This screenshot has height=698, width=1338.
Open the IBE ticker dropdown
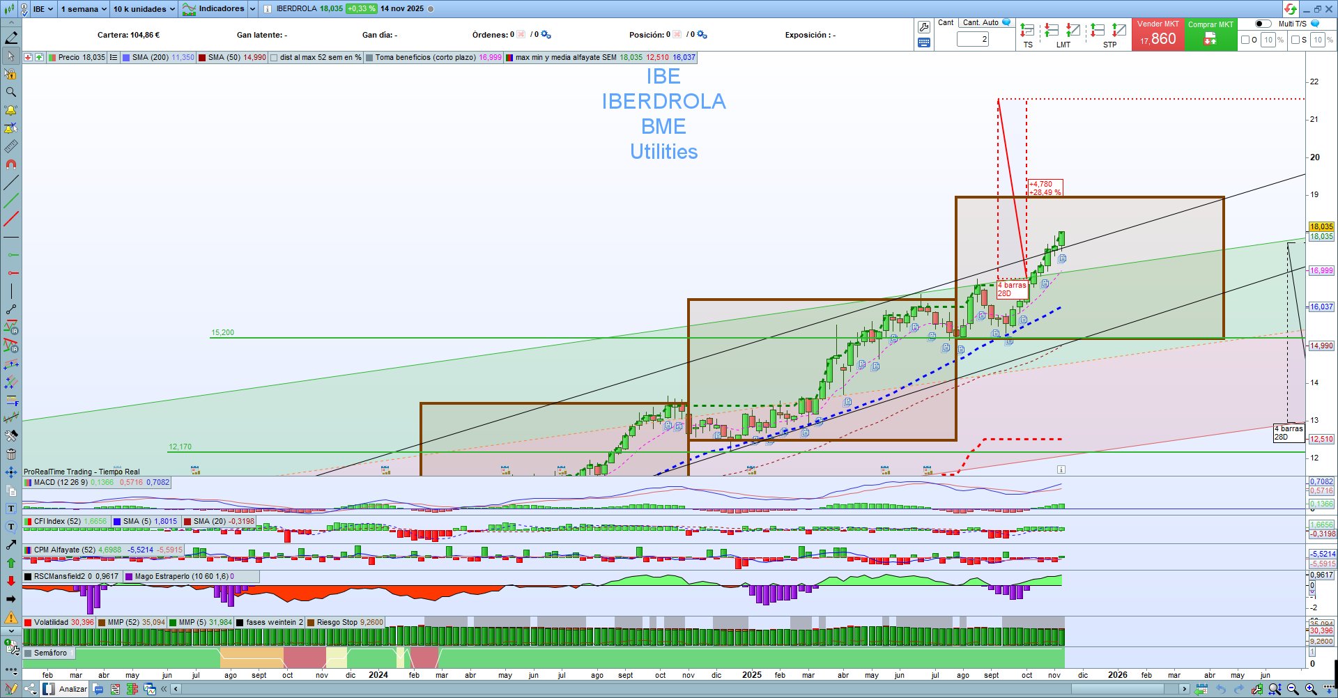(x=43, y=9)
